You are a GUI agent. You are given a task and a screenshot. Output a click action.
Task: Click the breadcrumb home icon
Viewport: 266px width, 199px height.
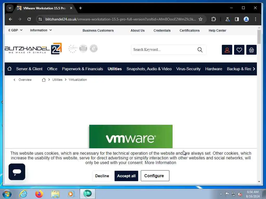44,80
